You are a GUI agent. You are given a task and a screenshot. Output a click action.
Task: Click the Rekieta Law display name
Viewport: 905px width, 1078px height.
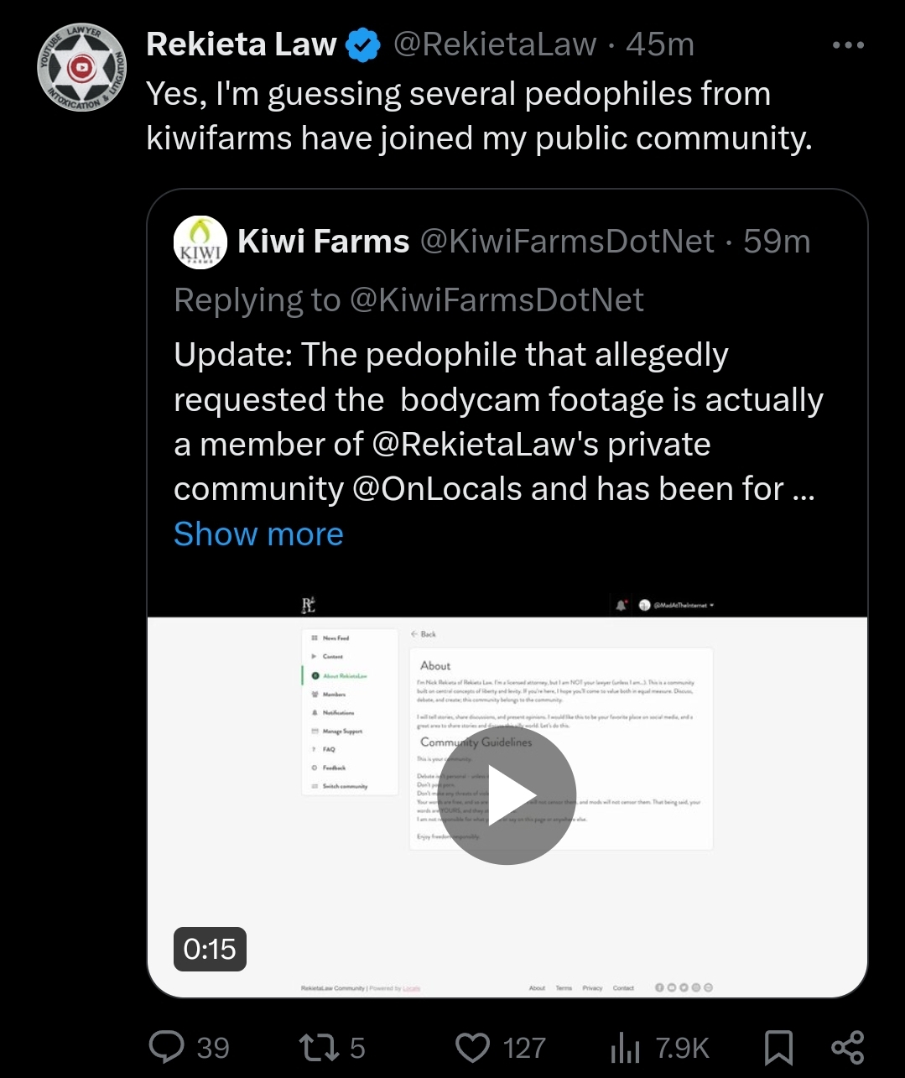point(242,44)
